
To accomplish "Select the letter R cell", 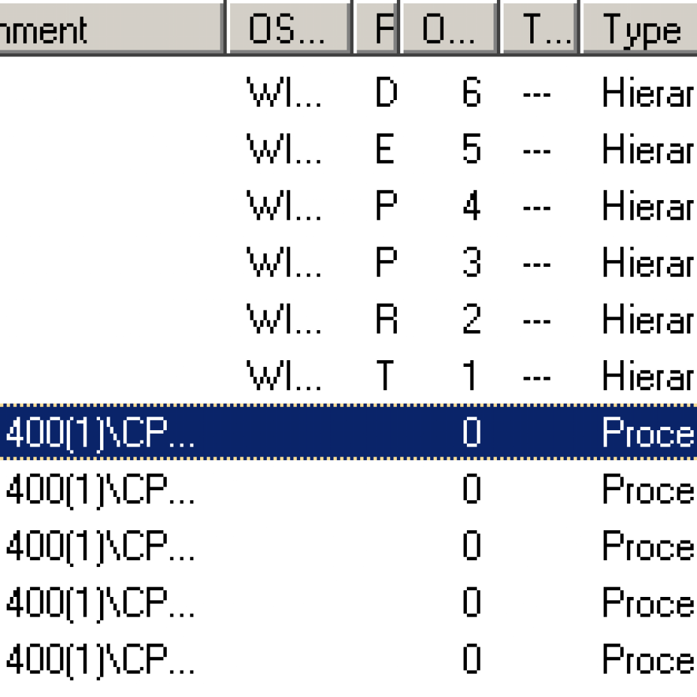I will click(386, 319).
